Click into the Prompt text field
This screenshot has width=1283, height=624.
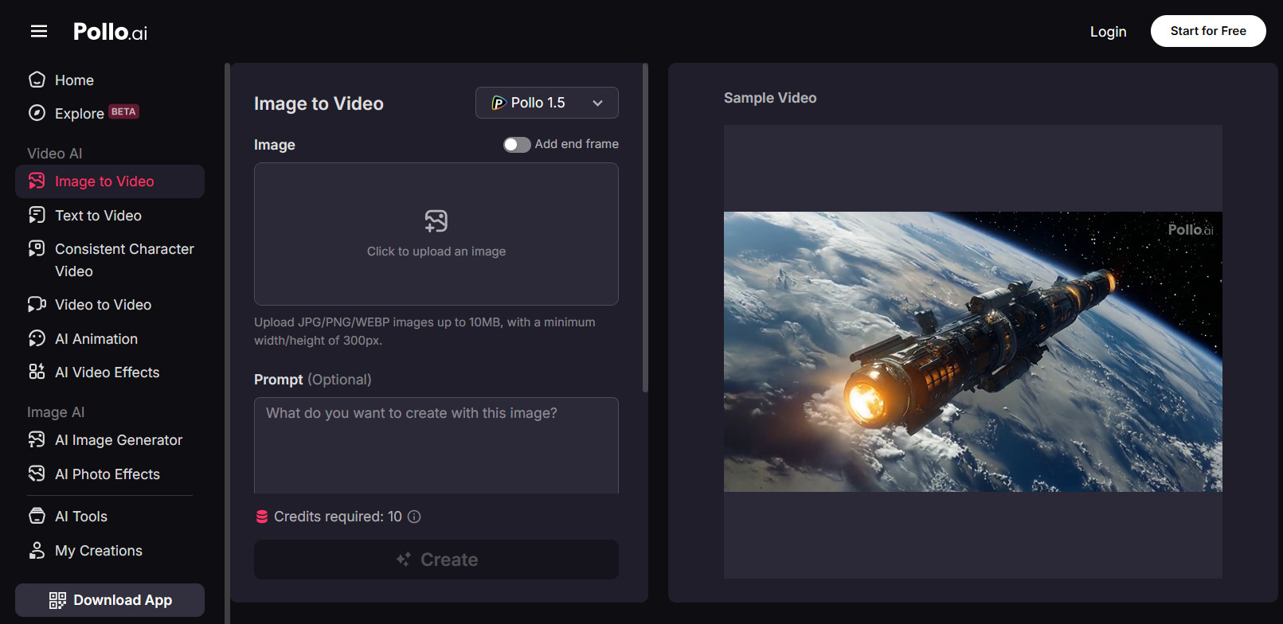point(436,445)
